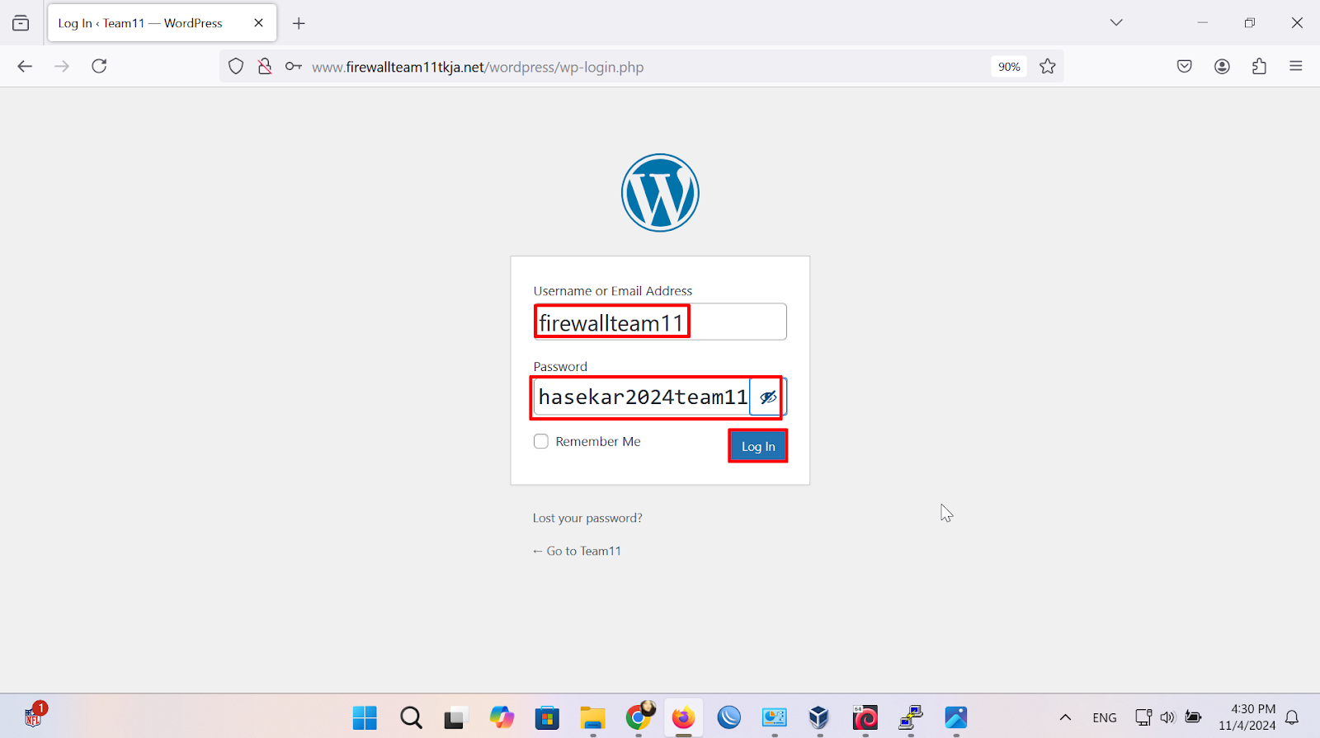Open the Firefox View button
The width and height of the screenshot is (1320, 738).
pyautogui.click(x=21, y=23)
